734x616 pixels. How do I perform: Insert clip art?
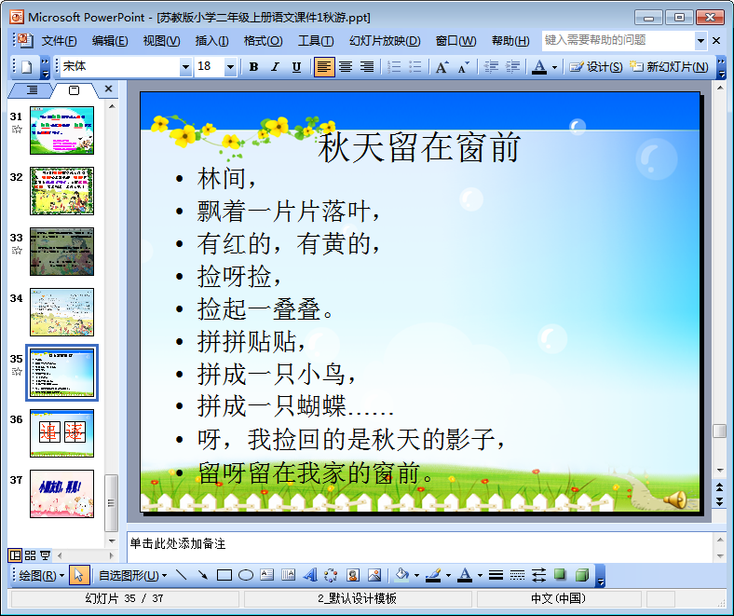[353, 575]
